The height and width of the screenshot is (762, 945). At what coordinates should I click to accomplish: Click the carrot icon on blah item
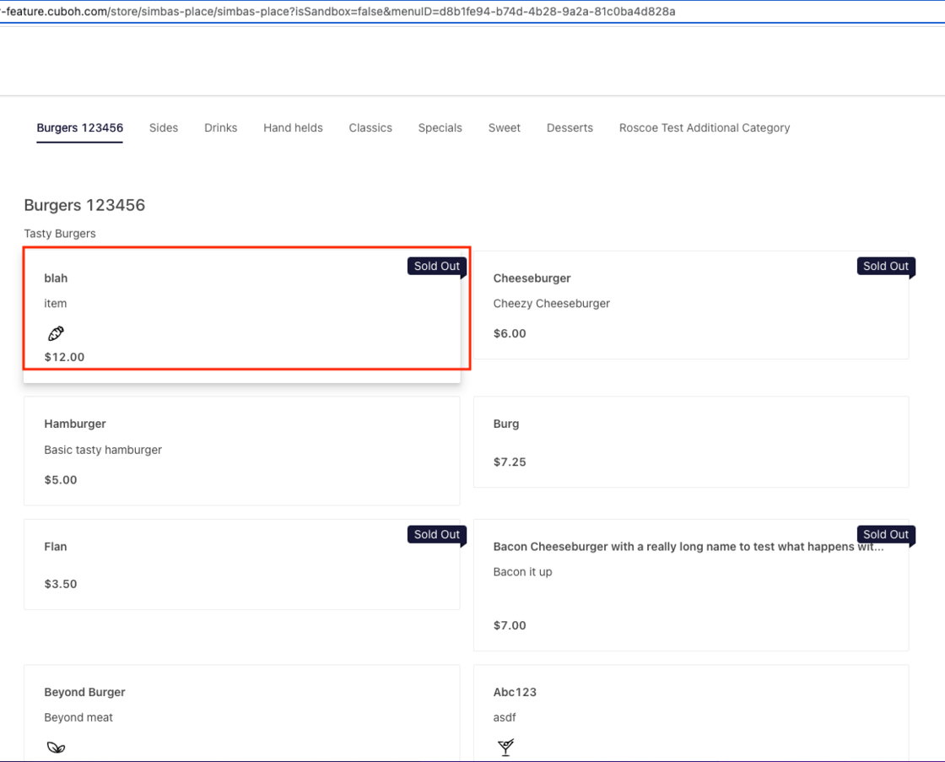[56, 333]
